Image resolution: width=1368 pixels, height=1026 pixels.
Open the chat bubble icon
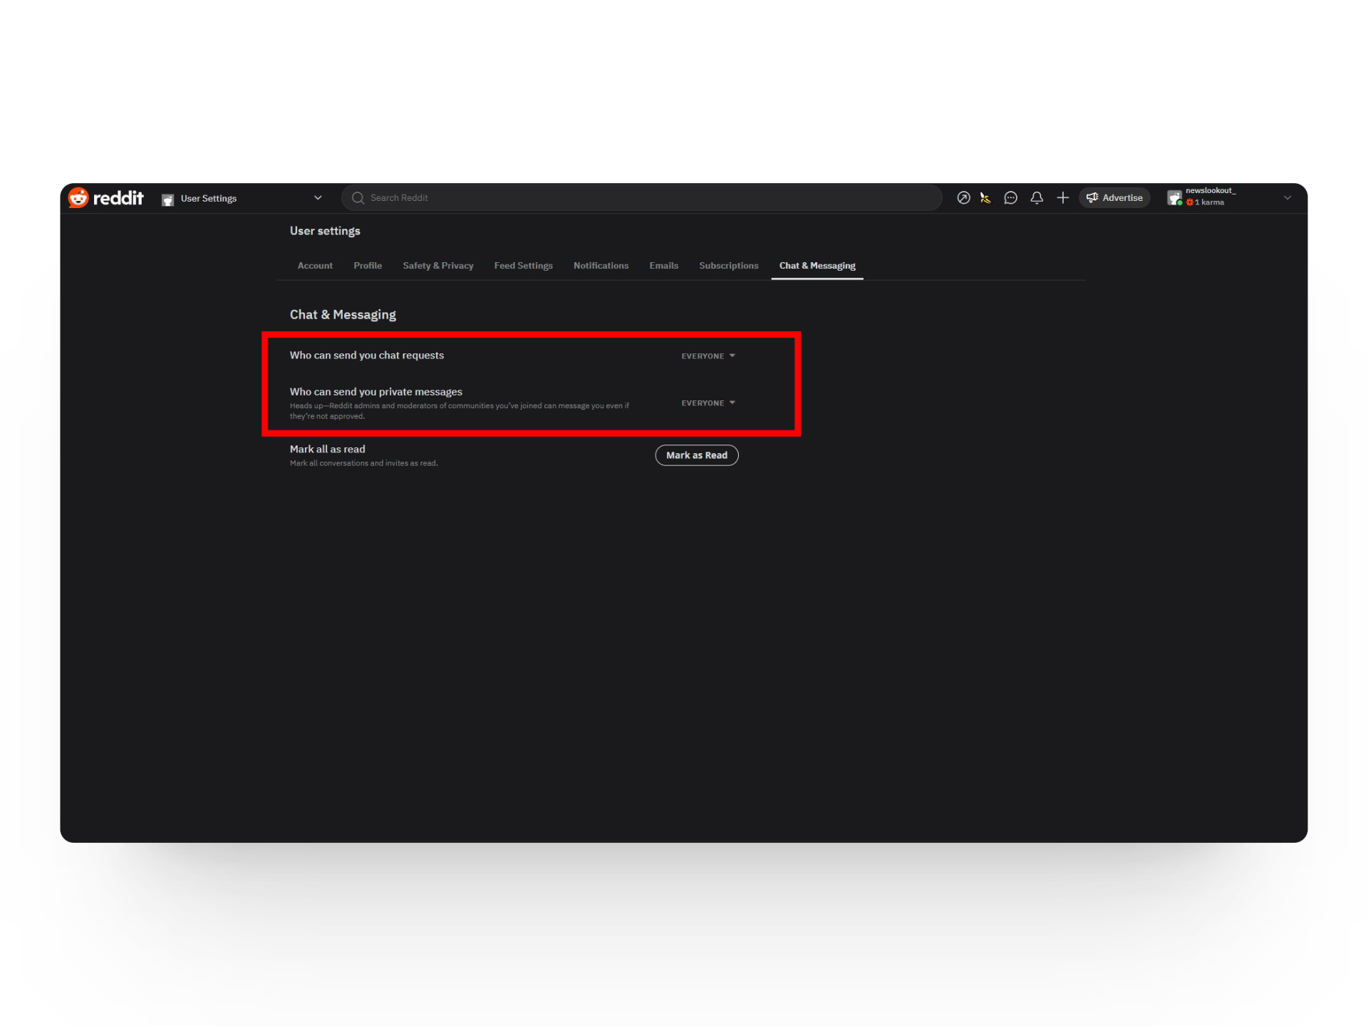(1010, 197)
